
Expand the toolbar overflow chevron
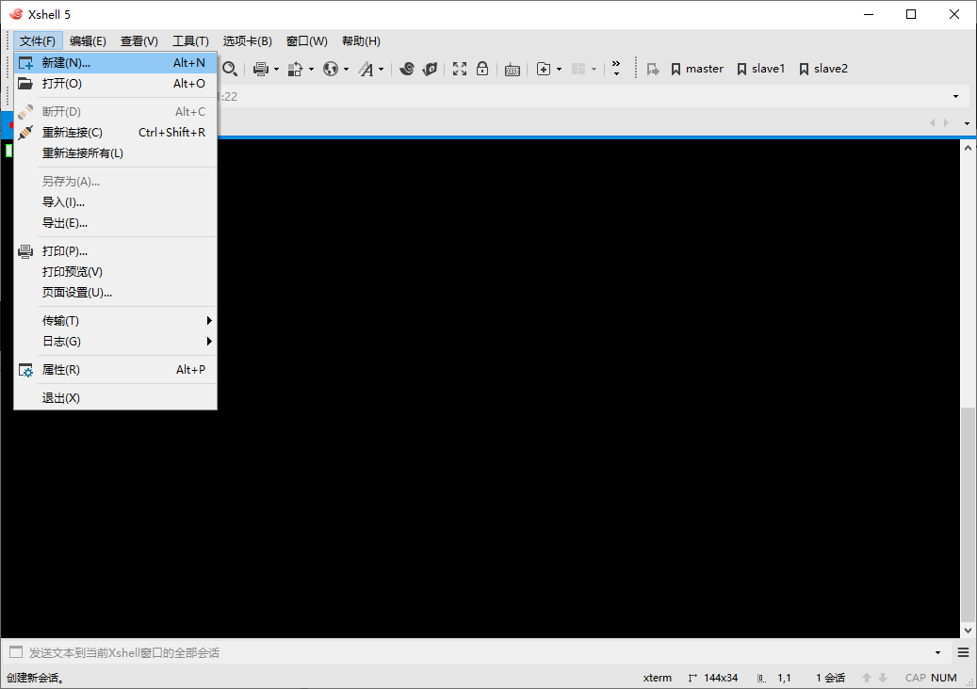coord(617,66)
